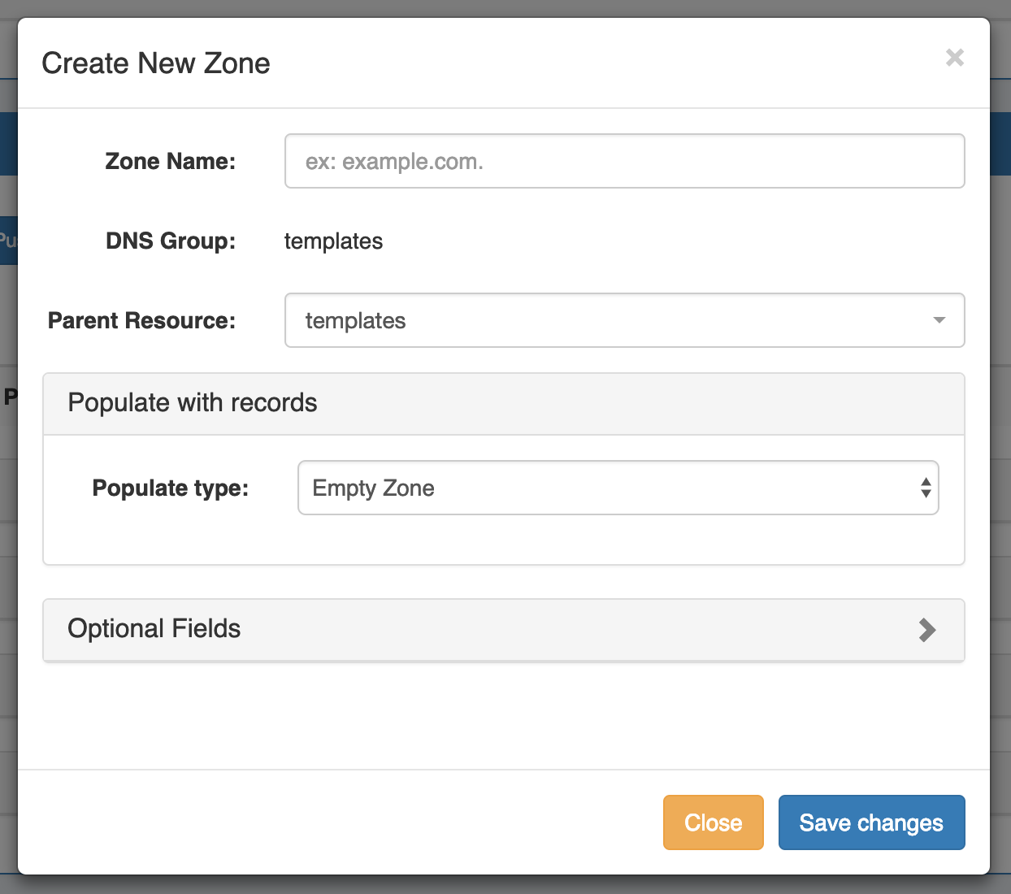Image resolution: width=1011 pixels, height=894 pixels.
Task: Click the Populate type up-down arrows
Action: coord(925,488)
